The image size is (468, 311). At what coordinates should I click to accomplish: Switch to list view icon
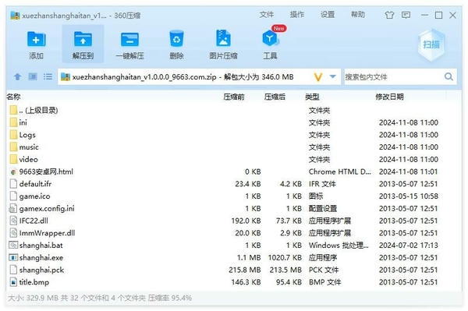point(48,77)
